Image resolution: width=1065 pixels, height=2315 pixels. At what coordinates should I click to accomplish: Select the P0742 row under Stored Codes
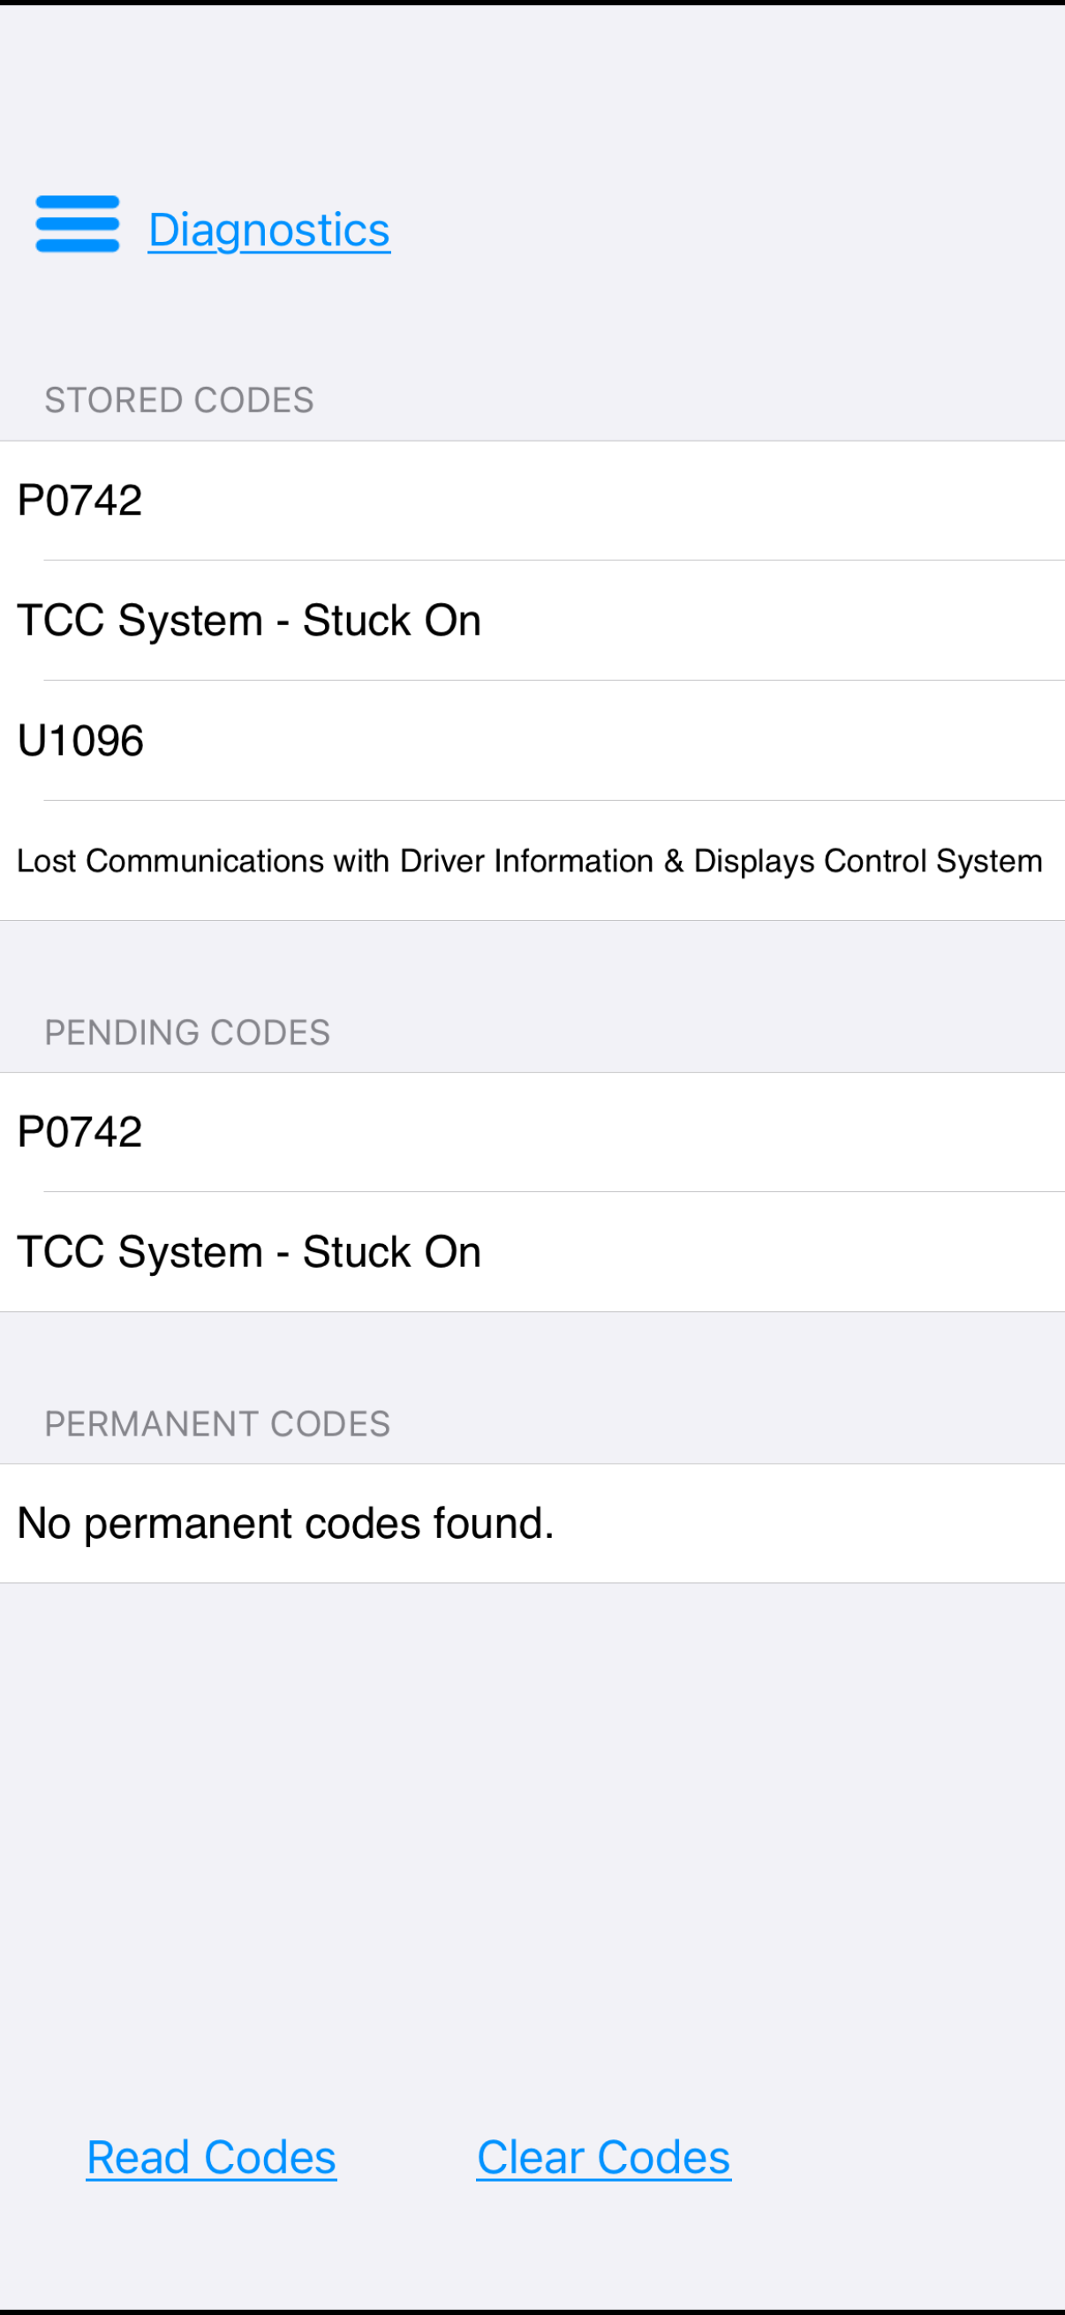532,501
